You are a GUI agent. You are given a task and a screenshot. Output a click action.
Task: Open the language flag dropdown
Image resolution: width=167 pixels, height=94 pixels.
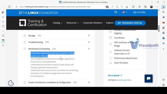(x=124, y=12)
